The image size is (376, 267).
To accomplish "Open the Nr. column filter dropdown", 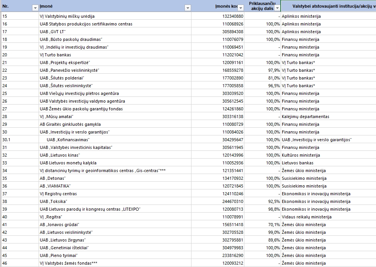I will coord(35,8).
